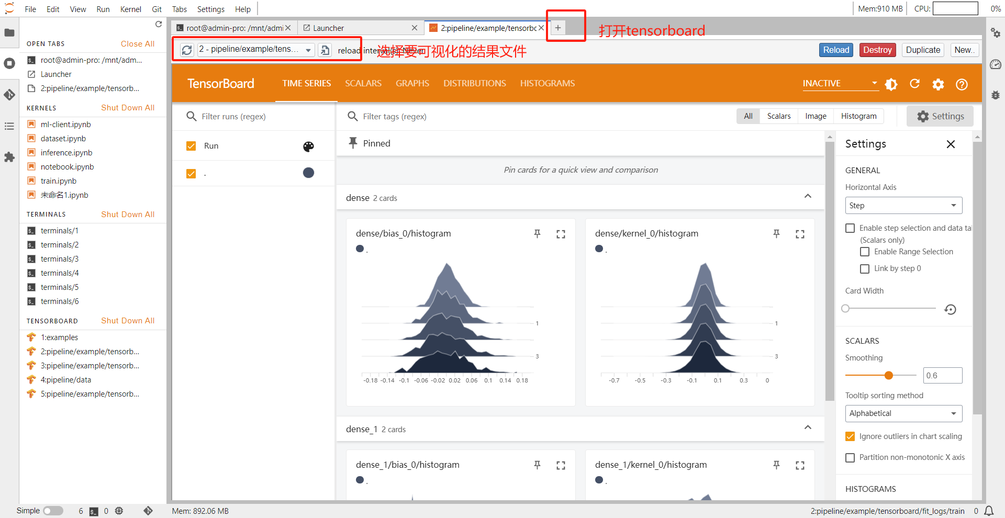
Task: Open the File menu
Action: click(30, 9)
